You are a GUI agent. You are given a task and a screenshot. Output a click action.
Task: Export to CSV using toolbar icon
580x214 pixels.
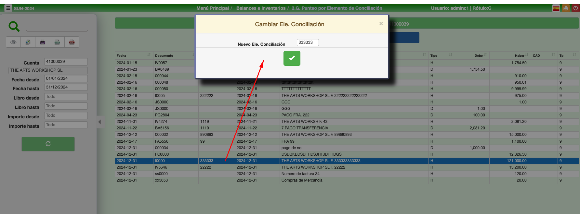(x=57, y=42)
